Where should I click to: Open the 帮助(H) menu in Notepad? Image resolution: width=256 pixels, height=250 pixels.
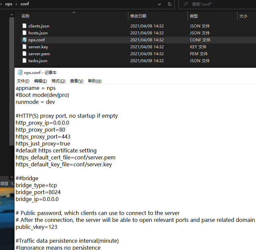tap(95, 81)
